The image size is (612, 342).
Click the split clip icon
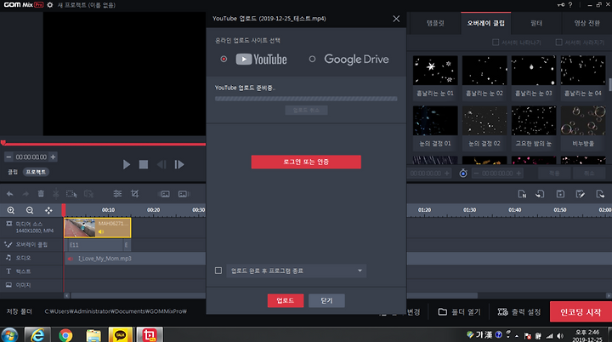coord(56,194)
